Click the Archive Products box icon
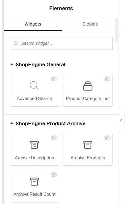The height and width of the screenshot is (204, 125). coord(88,145)
